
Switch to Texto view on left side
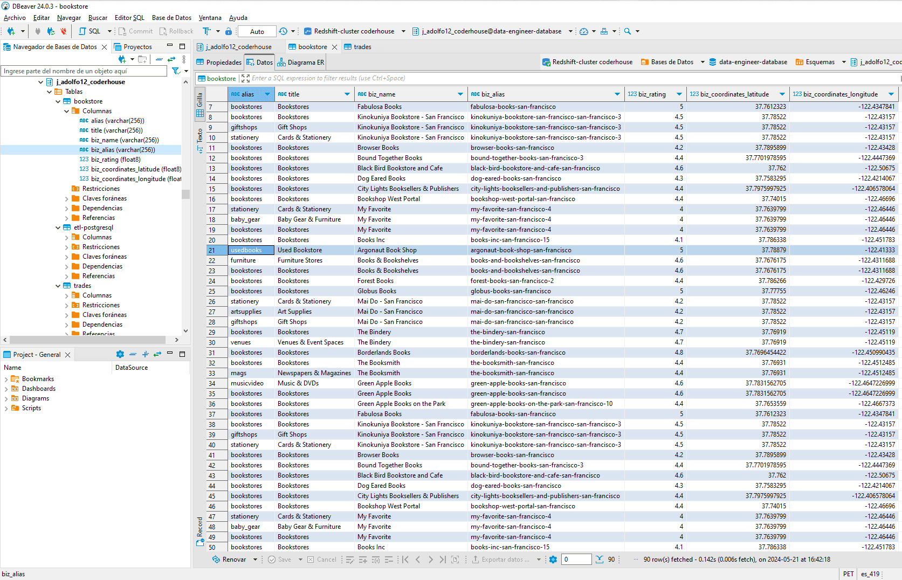[200, 140]
